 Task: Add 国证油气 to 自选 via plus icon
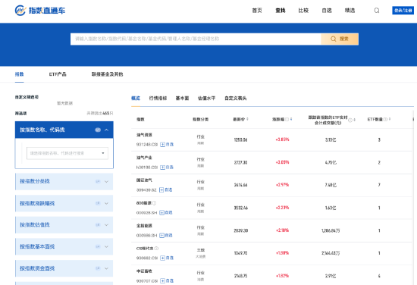(161, 189)
